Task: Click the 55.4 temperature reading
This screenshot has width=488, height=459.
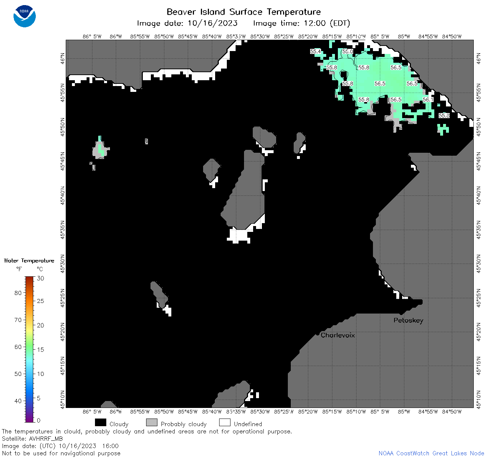Action: tap(315, 51)
